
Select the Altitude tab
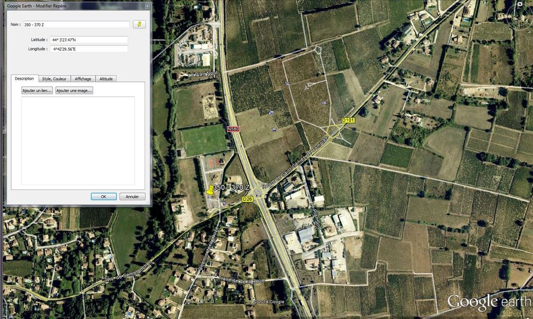pos(106,79)
